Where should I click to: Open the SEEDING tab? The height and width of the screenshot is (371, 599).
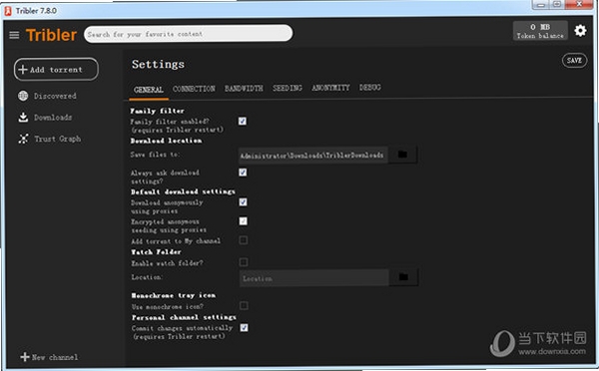(288, 88)
